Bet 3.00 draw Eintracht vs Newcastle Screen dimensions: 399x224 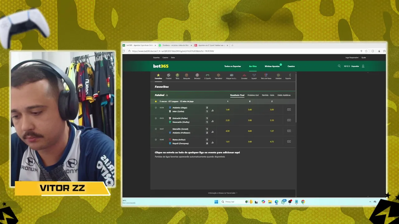(250, 120)
